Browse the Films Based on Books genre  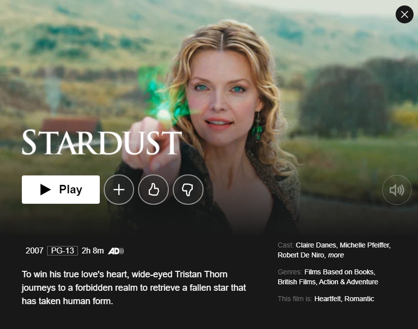coord(340,272)
